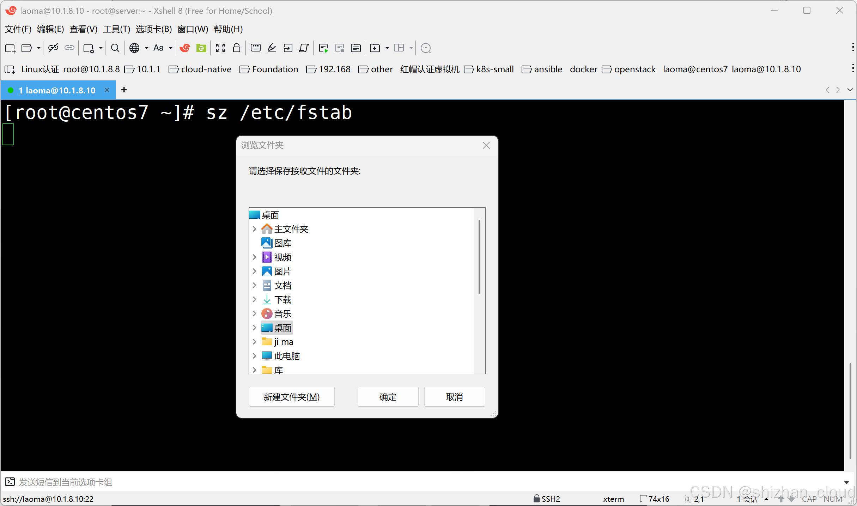Viewport: 857px width, 506px height.
Task: Create a new session
Action: (10, 48)
